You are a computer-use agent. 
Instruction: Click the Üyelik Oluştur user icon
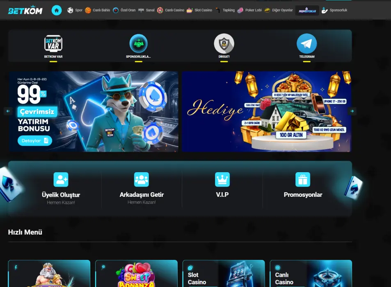tap(61, 180)
